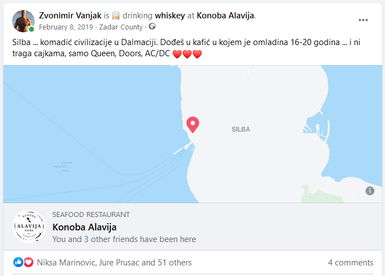The image size is (385, 276).
Task: Click the public audience globe icon
Action: (152, 26)
